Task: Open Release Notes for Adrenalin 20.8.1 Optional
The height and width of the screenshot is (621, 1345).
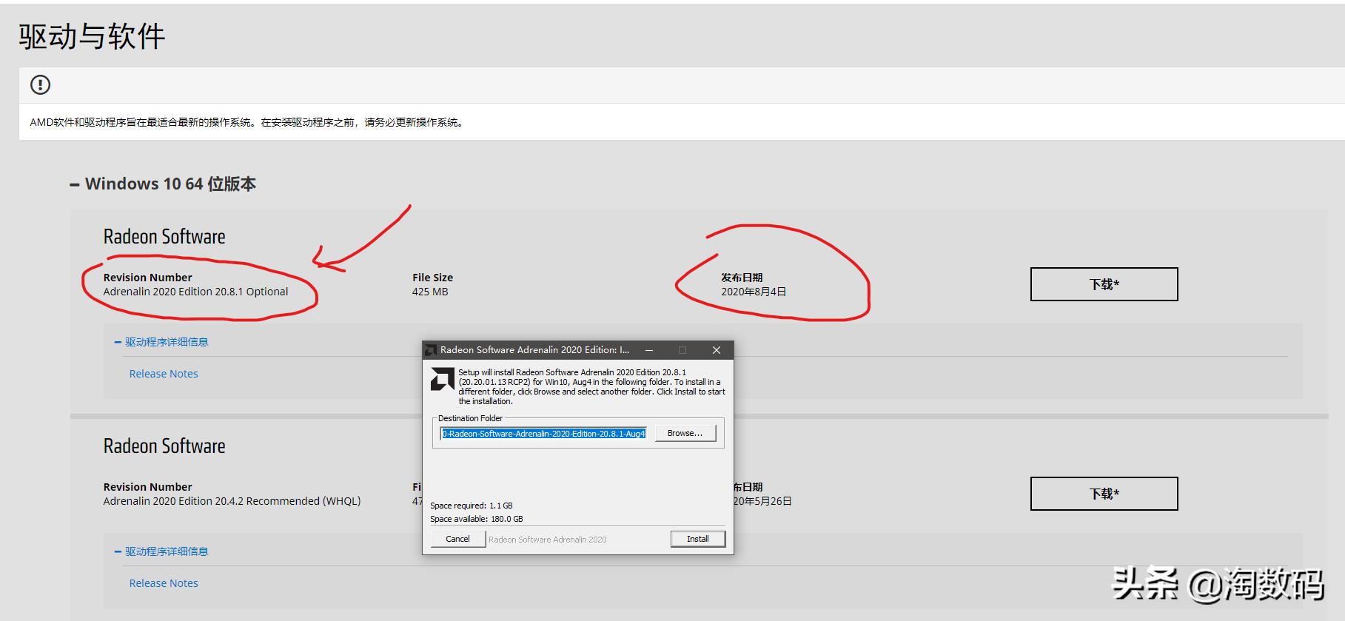Action: pos(164,374)
